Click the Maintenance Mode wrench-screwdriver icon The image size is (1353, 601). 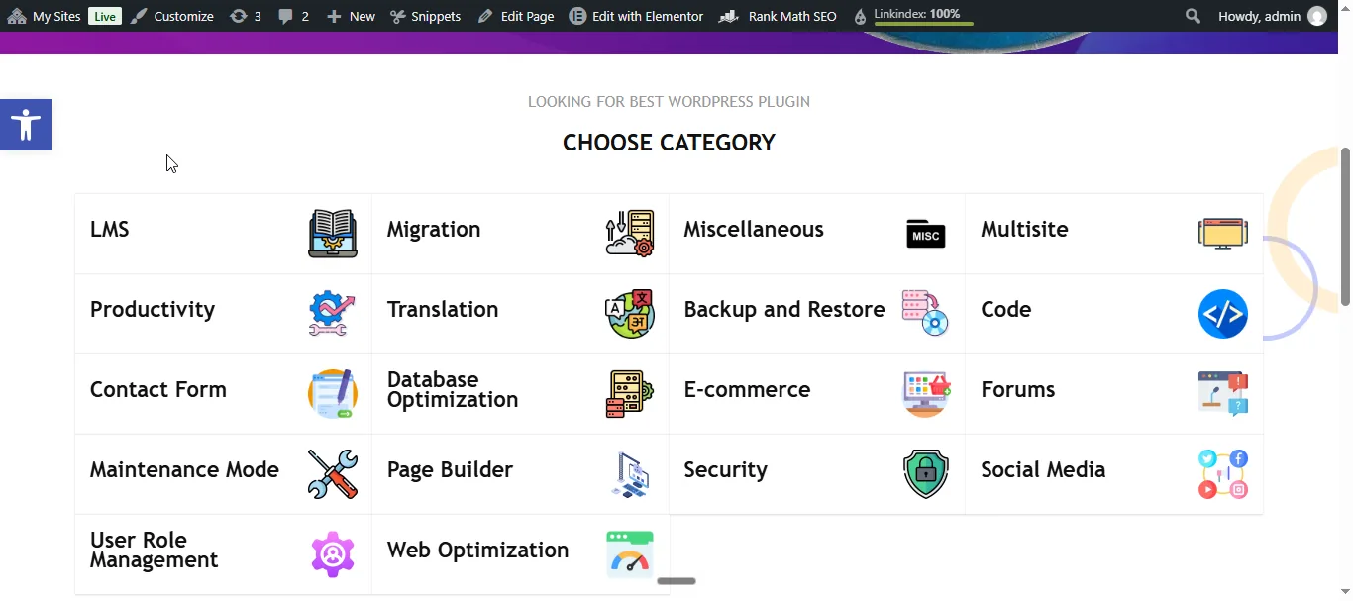(x=332, y=474)
